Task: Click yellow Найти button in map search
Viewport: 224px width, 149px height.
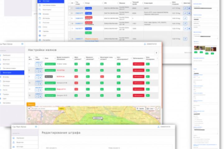Action: click(x=61, y=109)
